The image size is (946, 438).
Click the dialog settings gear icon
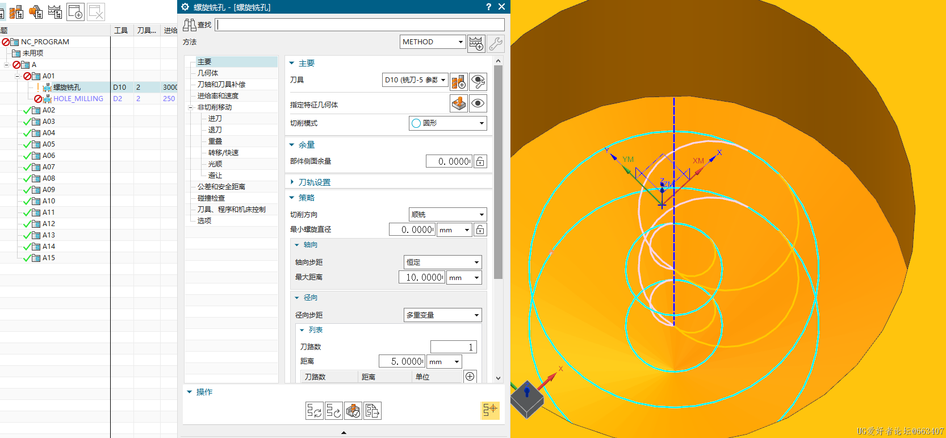185,7
